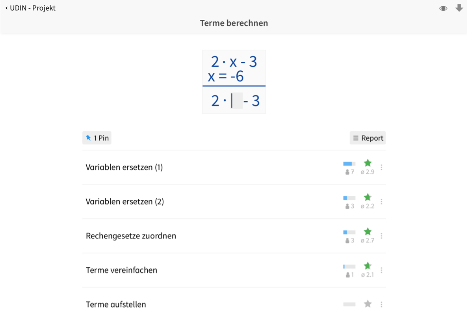Click the term exercise preview image
Viewport: 468px width, 313px height.
point(234,82)
